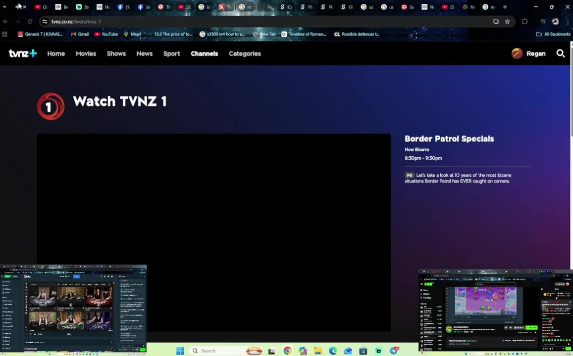Screen dimensions: 573x356
Task: Open Microsoft Edge from the taskbar
Action: [333, 351]
